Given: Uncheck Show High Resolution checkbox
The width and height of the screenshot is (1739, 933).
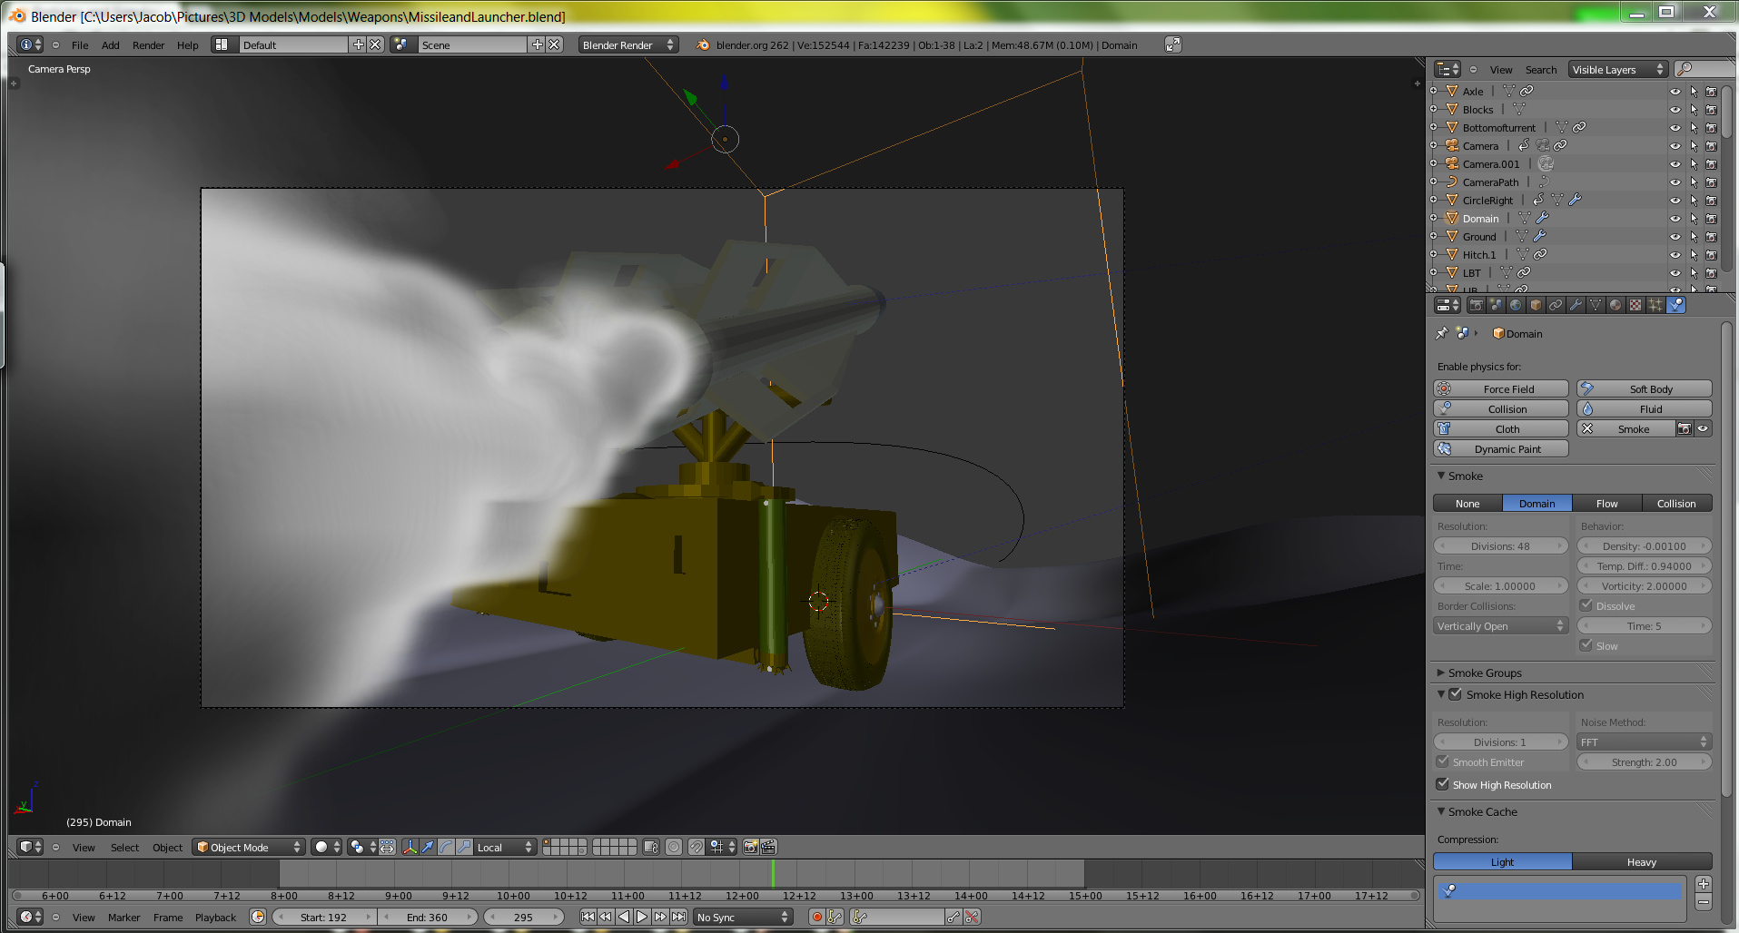Looking at the screenshot, I should pos(1442,784).
